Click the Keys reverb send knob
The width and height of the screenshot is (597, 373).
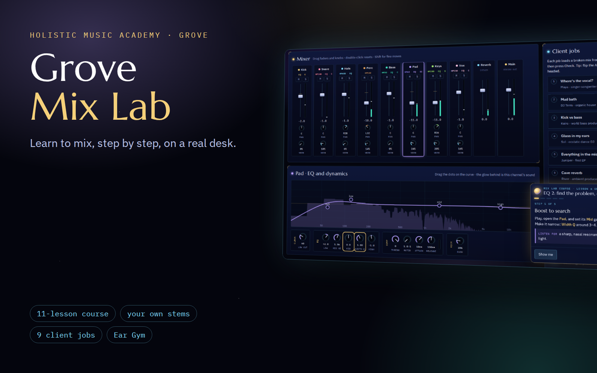click(x=436, y=143)
